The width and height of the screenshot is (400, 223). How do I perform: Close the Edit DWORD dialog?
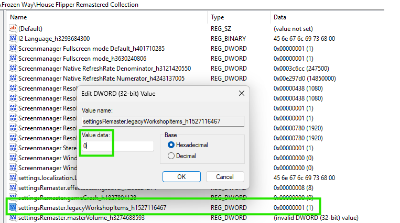pyautogui.click(x=242, y=93)
